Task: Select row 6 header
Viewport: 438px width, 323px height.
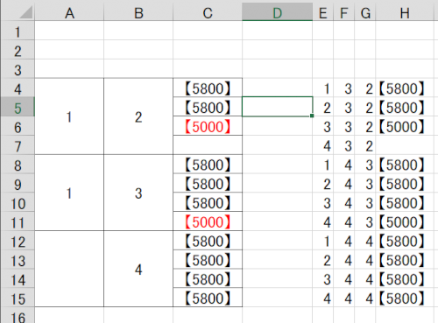Action: 18,127
